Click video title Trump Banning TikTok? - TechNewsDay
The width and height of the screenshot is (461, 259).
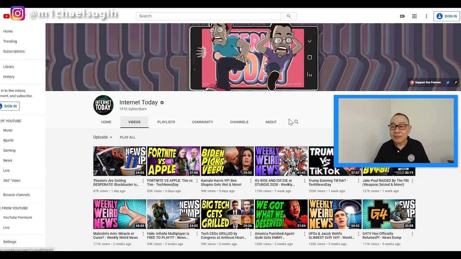pyautogui.click(x=328, y=183)
